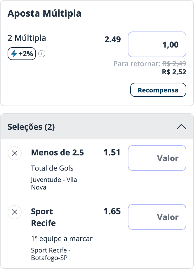Click the 2 Múltipla bet type label
Image resolution: width=195 pixels, height=270 pixels.
click(27, 38)
